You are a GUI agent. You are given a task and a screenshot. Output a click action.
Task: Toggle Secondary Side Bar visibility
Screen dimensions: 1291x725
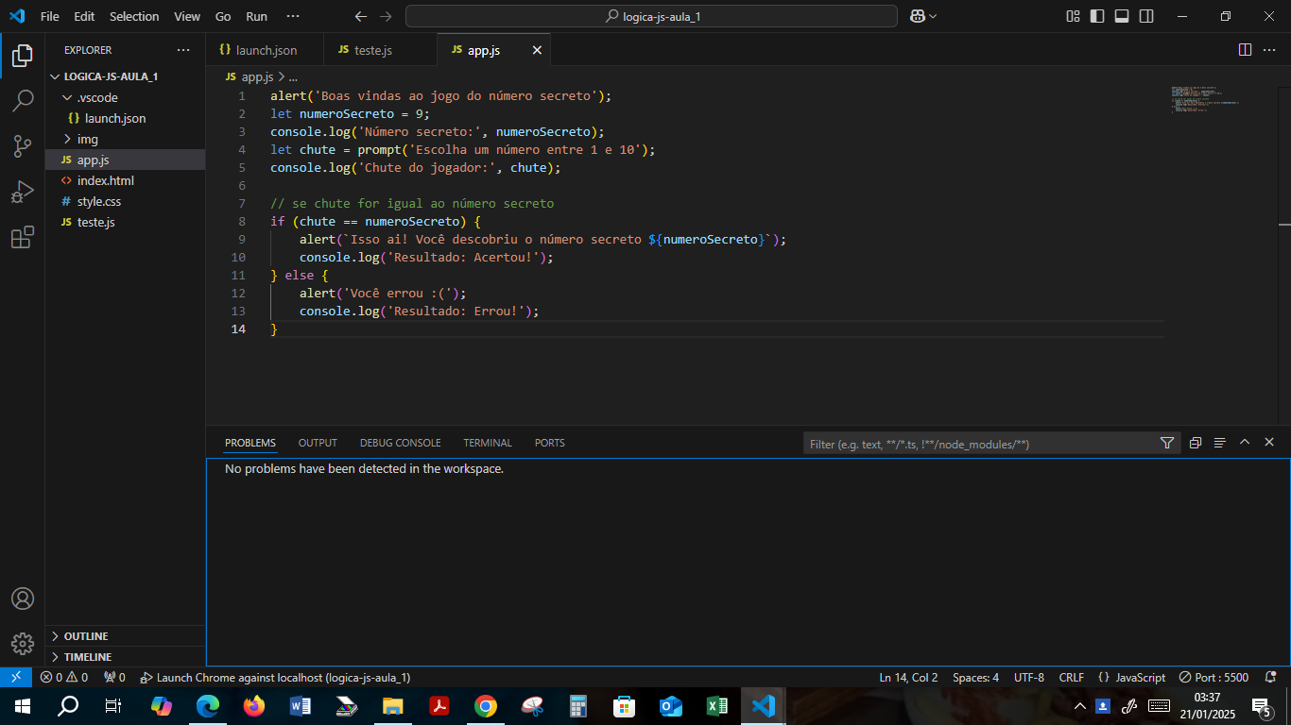1146,16
